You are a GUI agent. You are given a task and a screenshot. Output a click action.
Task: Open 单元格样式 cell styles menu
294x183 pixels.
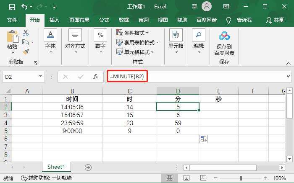click(x=135, y=52)
